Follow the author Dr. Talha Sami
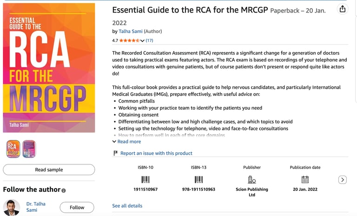Viewport: 357px width, 216px height. (x=77, y=208)
